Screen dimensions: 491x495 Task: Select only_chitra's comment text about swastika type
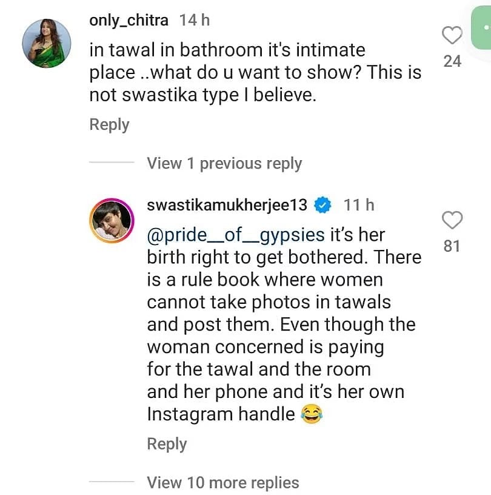point(255,72)
